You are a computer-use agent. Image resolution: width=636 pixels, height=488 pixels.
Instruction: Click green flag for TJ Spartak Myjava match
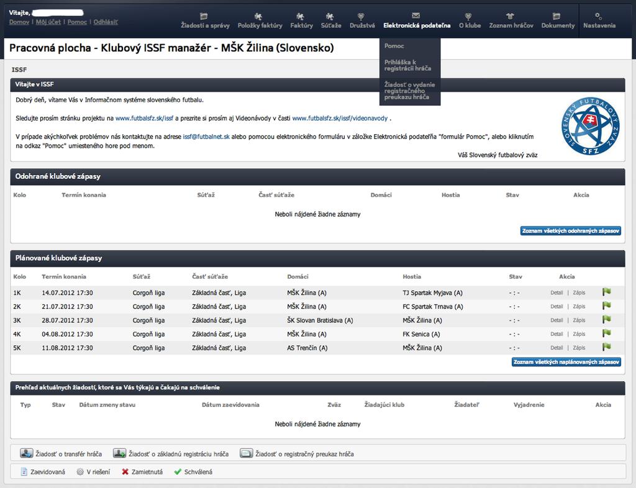tap(607, 292)
